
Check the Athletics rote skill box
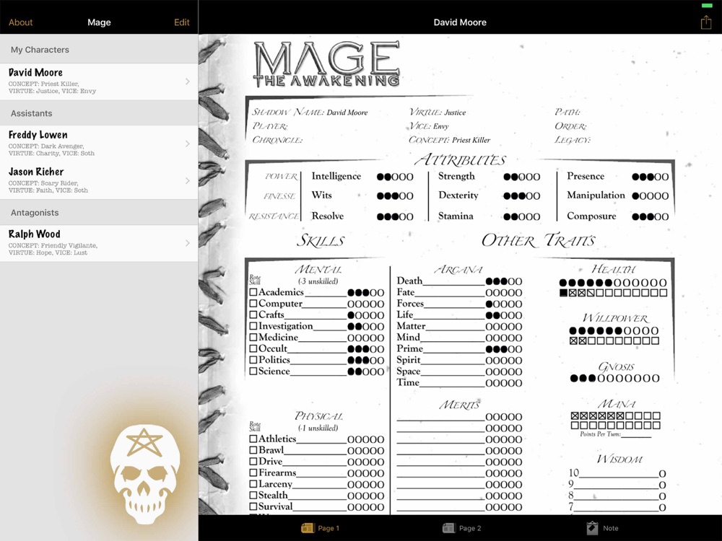click(253, 439)
